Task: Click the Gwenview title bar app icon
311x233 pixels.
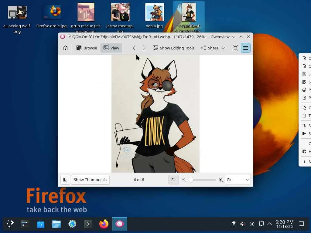Action: click(63, 37)
